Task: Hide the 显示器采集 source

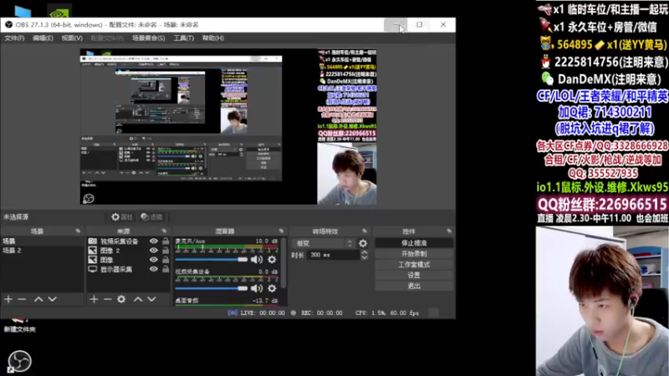Action: 154,269
